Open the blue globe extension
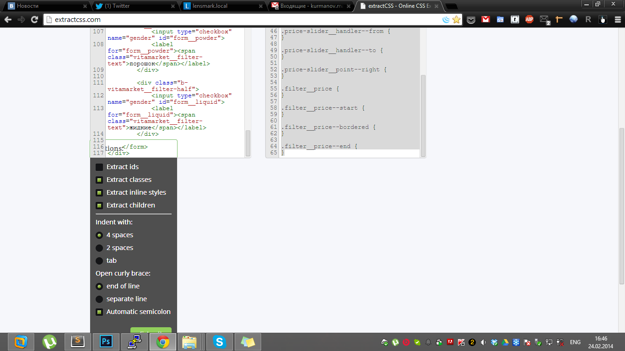This screenshot has height=351, width=625. 573,20
